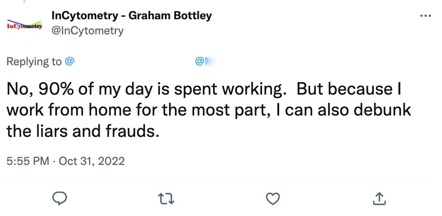This screenshot has height=216, width=442.
Task: Open the first @ mention after Replying to
Action: click(69, 61)
